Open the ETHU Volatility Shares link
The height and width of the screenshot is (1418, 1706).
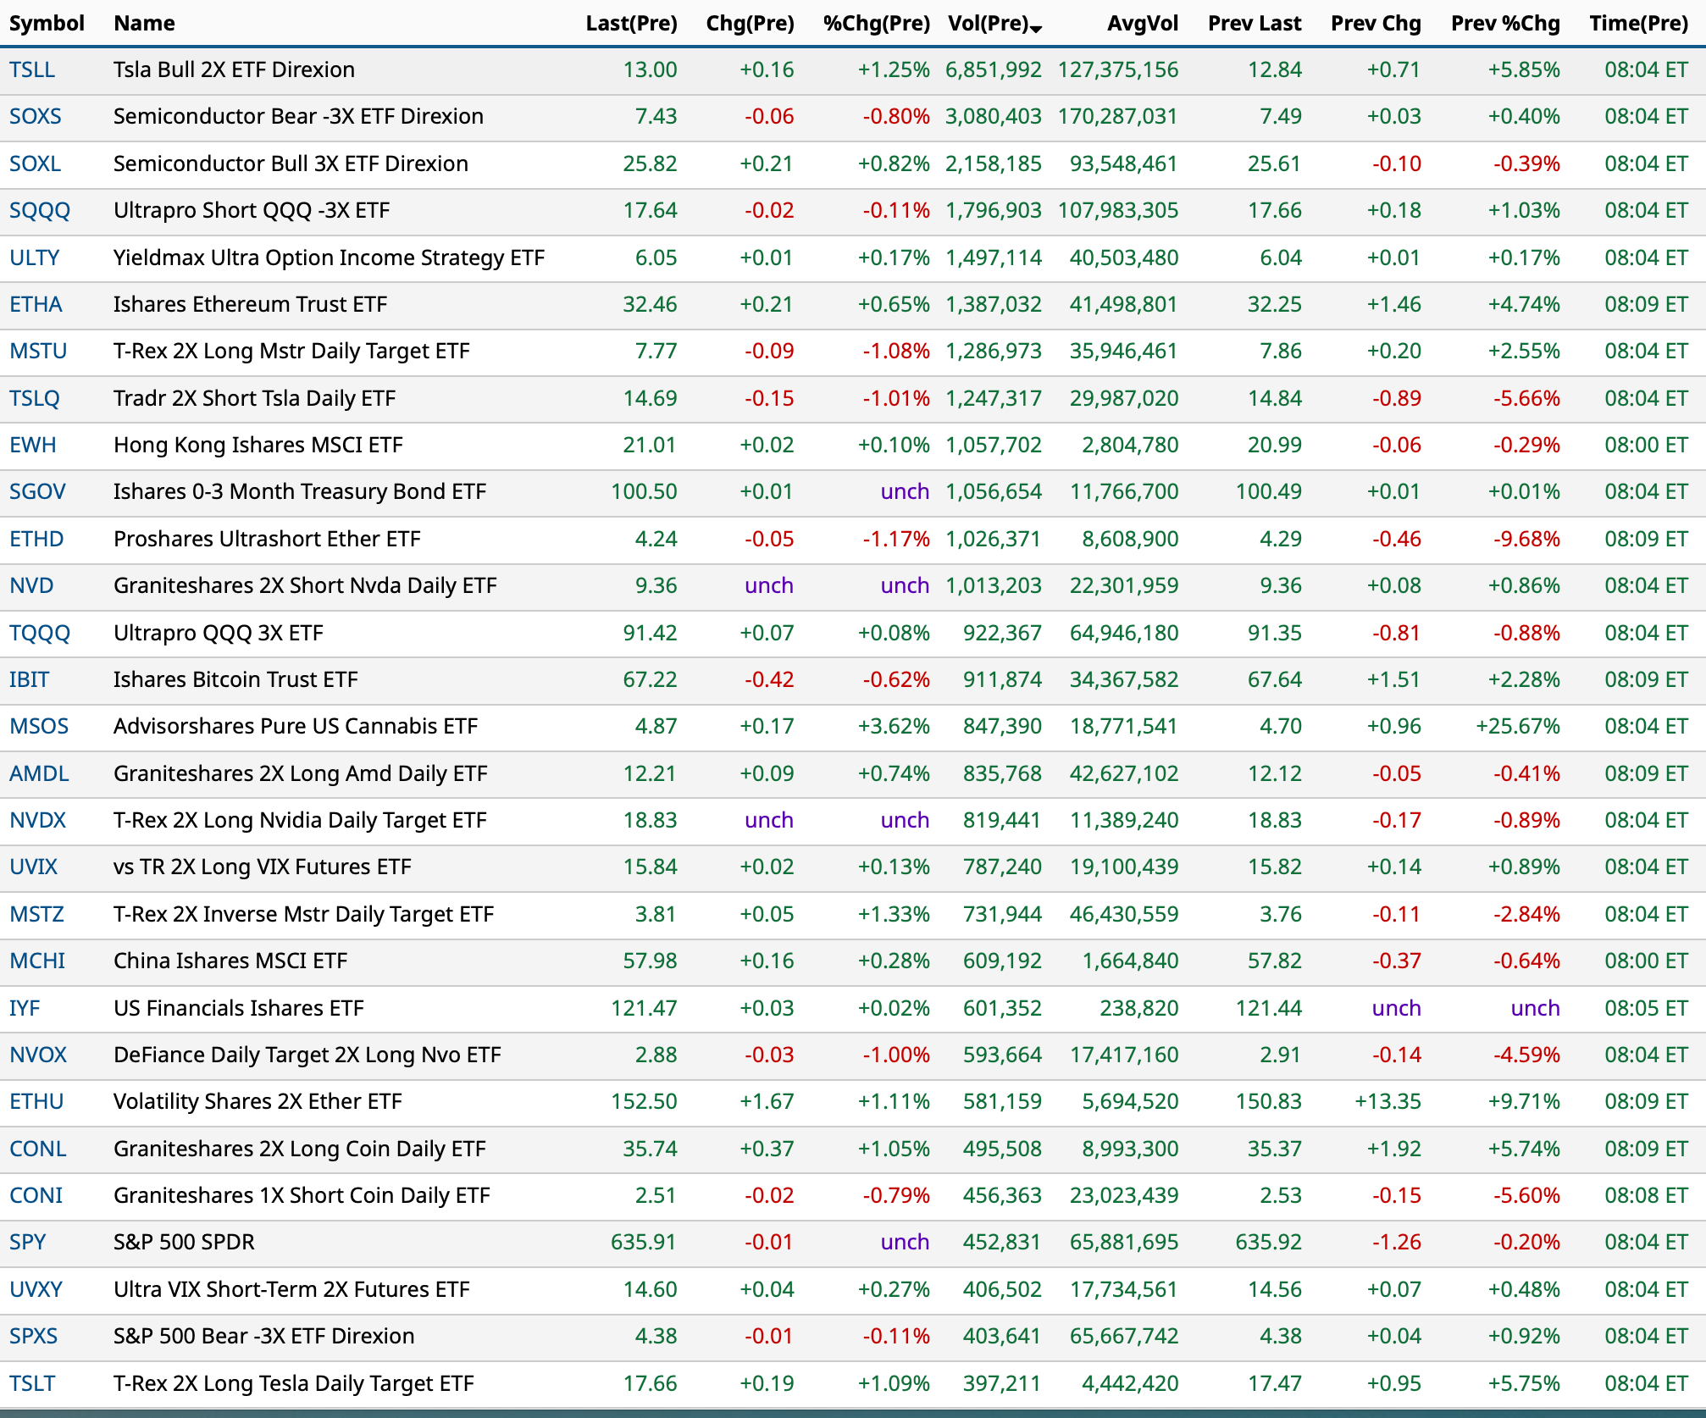[x=36, y=1101]
